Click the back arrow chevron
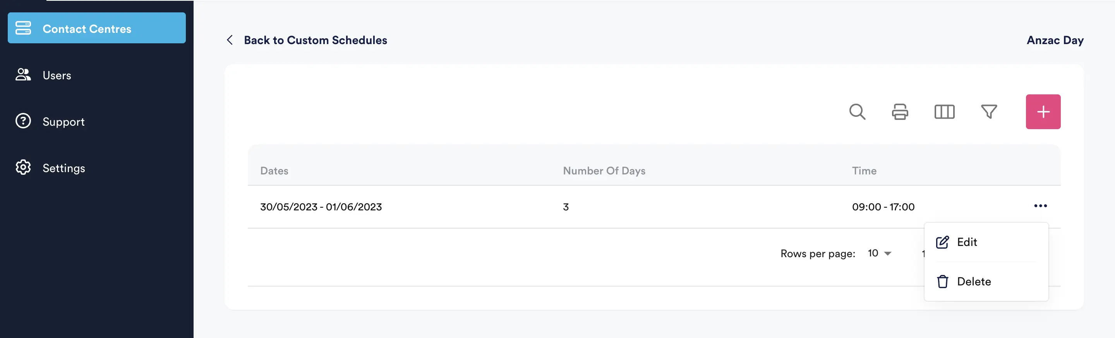The image size is (1115, 338). pyautogui.click(x=230, y=40)
